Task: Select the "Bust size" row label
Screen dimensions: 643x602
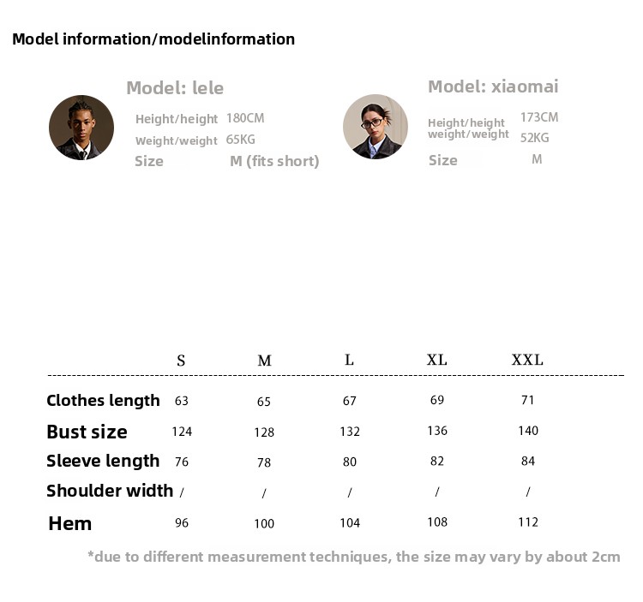Action: (x=87, y=432)
